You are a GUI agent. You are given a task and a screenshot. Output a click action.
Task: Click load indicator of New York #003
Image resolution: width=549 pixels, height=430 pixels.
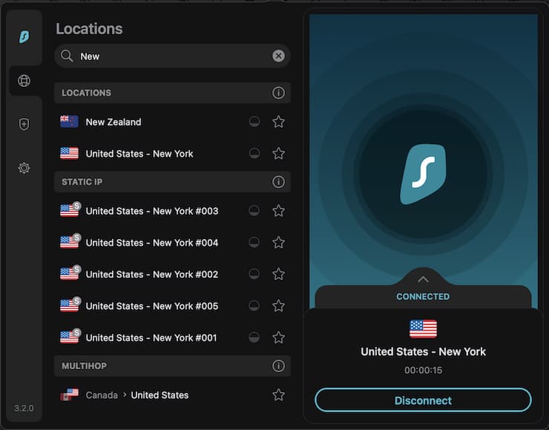[x=254, y=211]
